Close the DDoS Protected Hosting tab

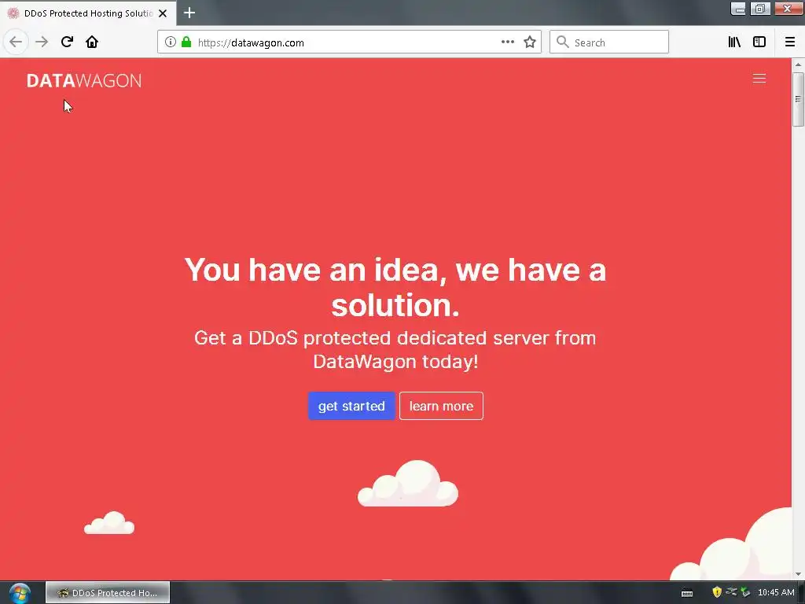[163, 13]
